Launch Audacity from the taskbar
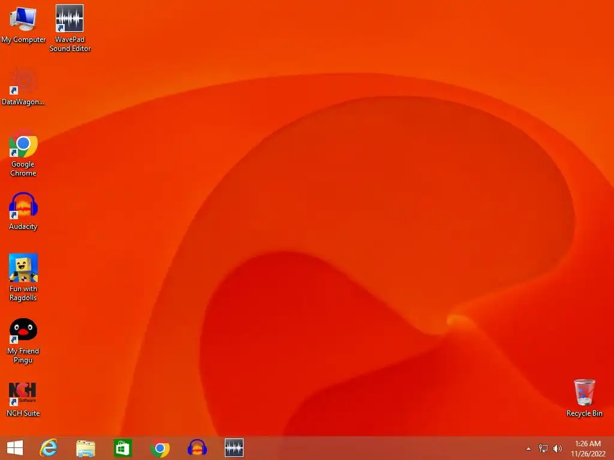The image size is (614, 460). [197, 448]
